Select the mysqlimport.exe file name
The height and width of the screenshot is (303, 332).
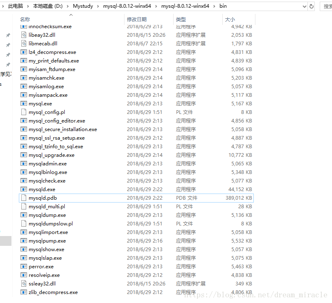[48, 232]
